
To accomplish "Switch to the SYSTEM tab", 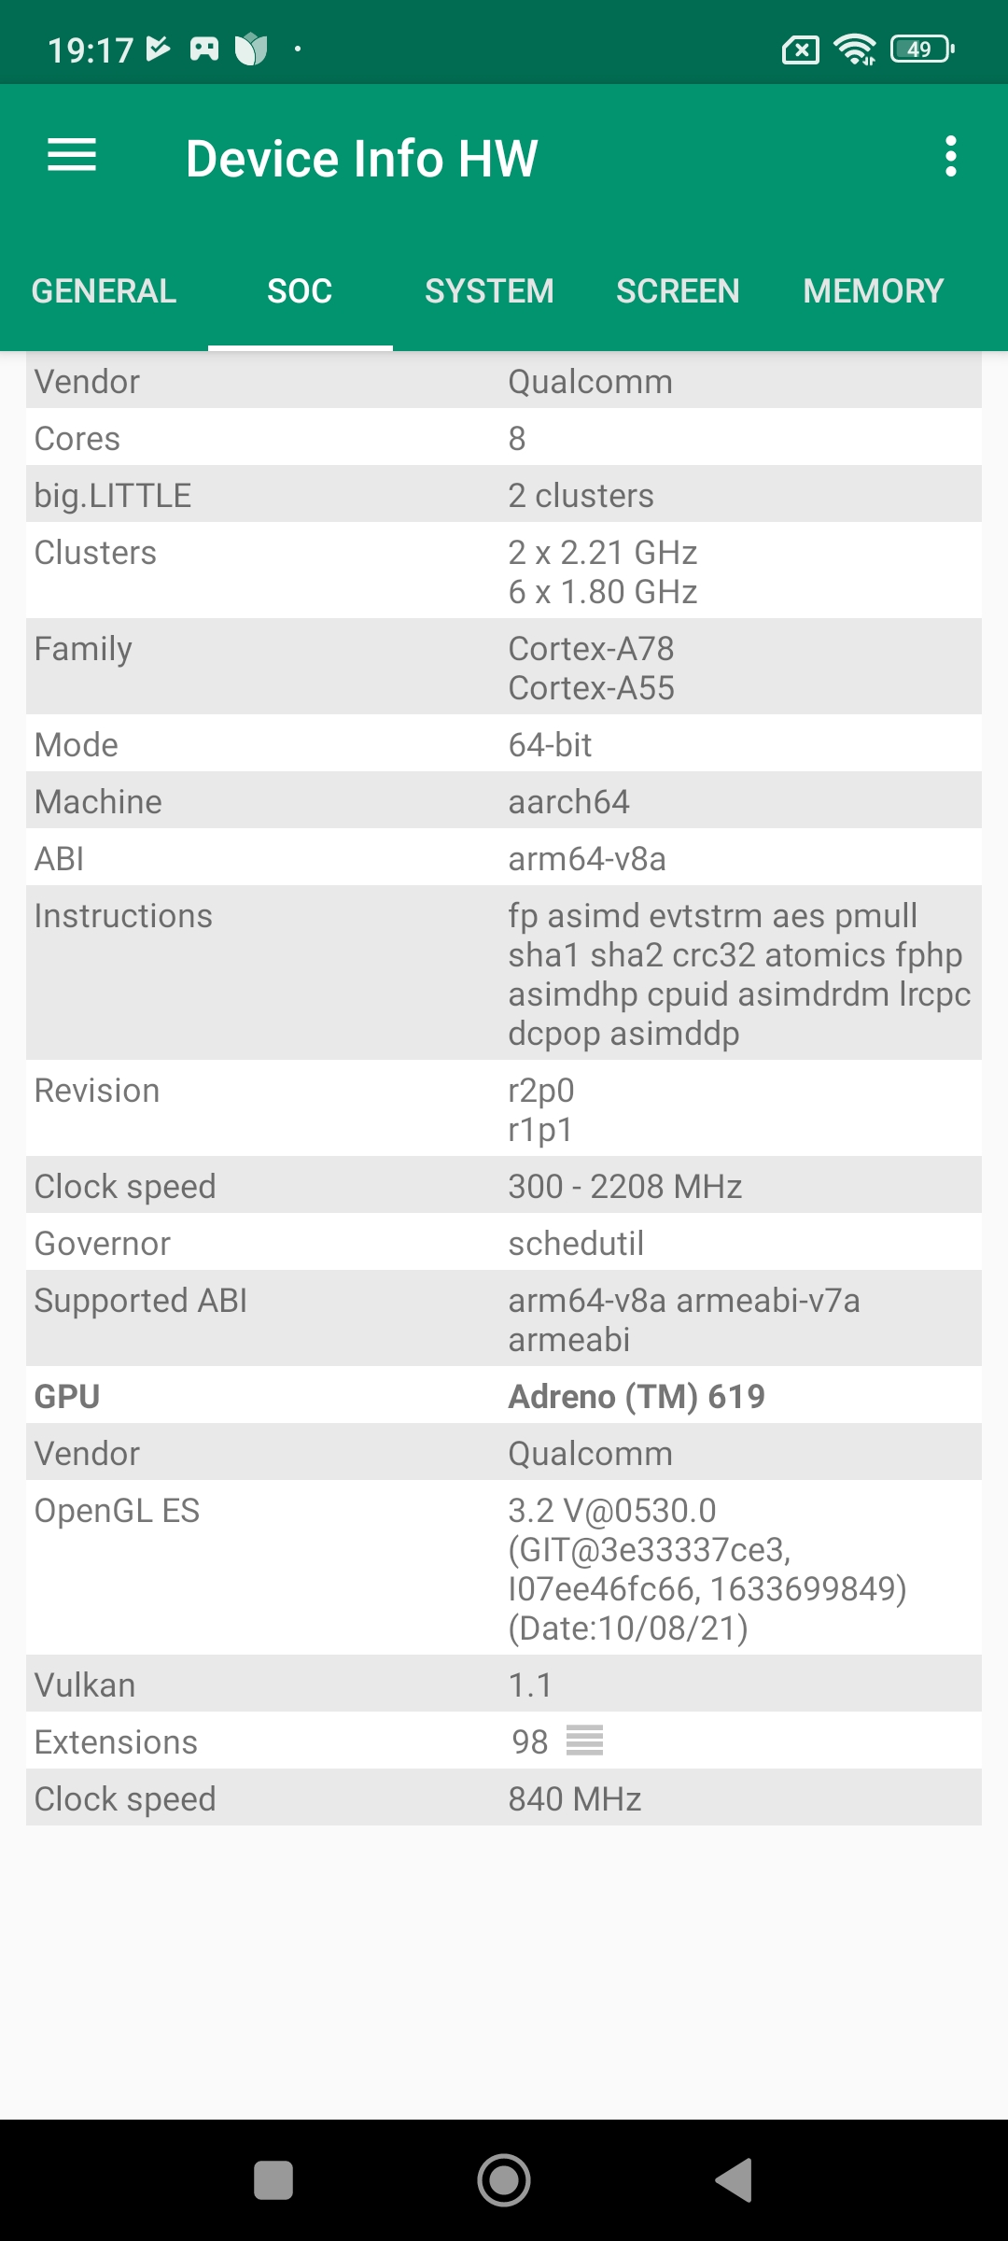I will 489,291.
